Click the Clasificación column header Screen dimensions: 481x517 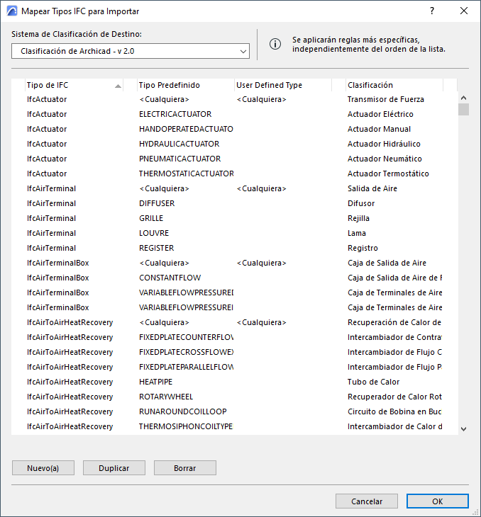[x=394, y=85]
